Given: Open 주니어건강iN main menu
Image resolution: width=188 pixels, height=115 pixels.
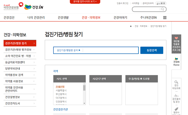Looking at the screenshot, I should click(x=148, y=17).
